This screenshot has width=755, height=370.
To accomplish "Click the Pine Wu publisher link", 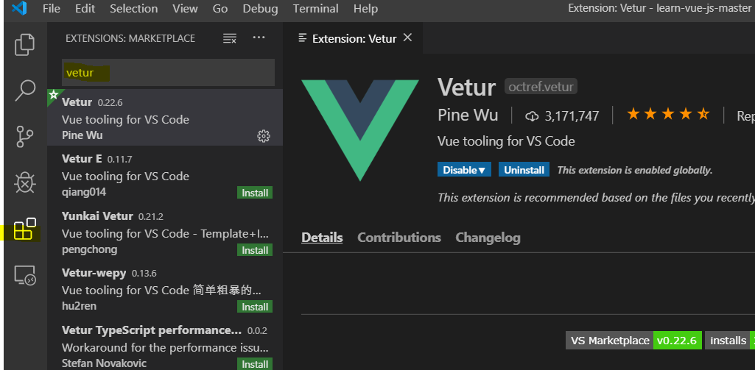I will pos(468,115).
